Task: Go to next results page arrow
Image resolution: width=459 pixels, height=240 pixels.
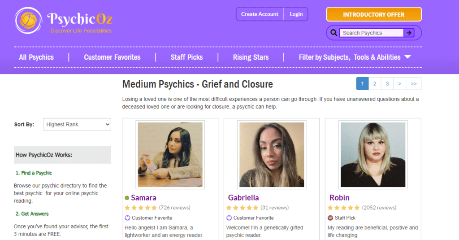Action: pos(399,83)
